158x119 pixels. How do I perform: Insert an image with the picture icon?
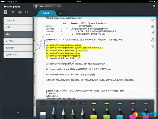coord(153,47)
